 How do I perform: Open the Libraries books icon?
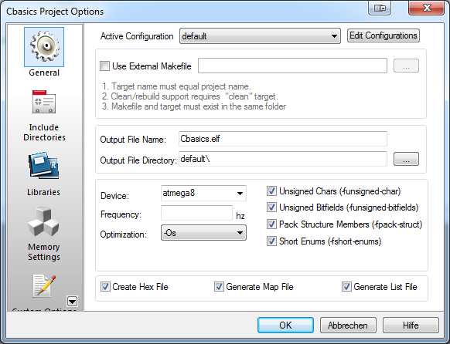click(x=43, y=165)
